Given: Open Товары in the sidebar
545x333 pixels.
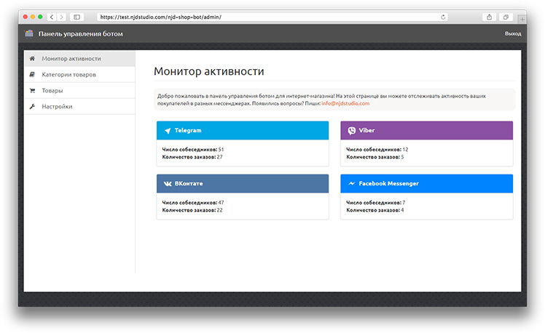Looking at the screenshot, I should 80,91.
